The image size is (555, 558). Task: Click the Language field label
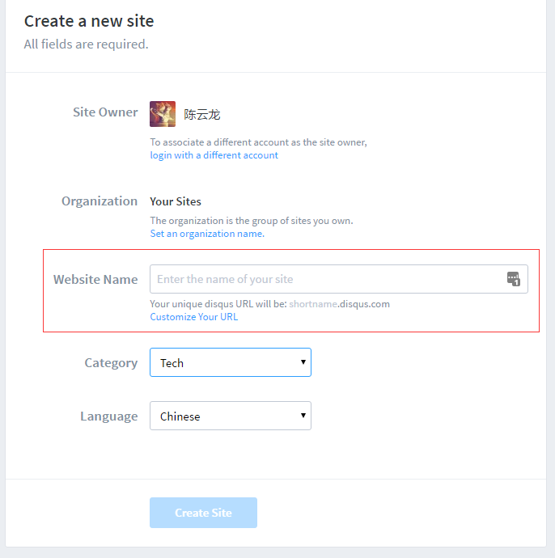point(109,416)
